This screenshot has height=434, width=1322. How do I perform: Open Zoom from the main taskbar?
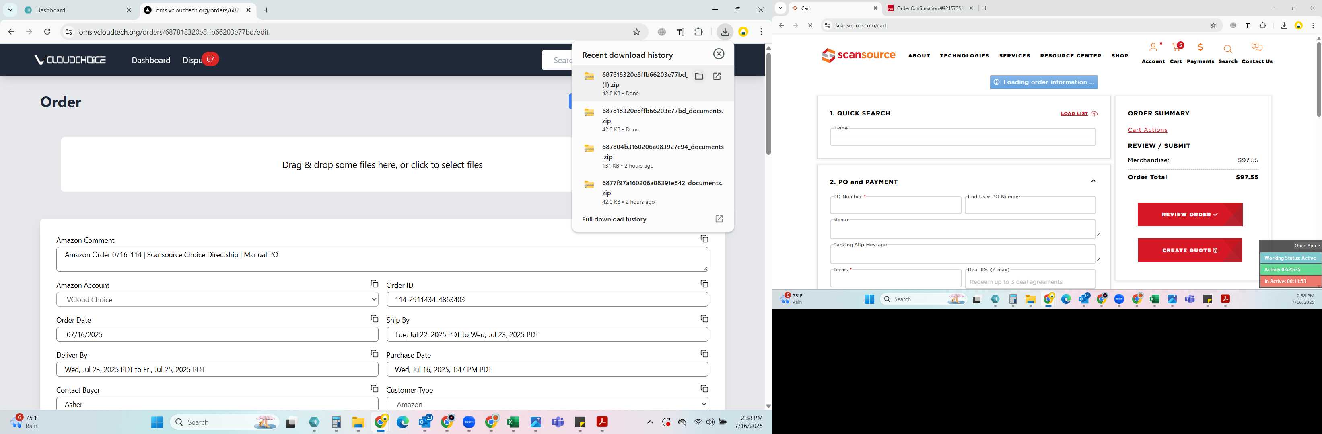(x=469, y=422)
